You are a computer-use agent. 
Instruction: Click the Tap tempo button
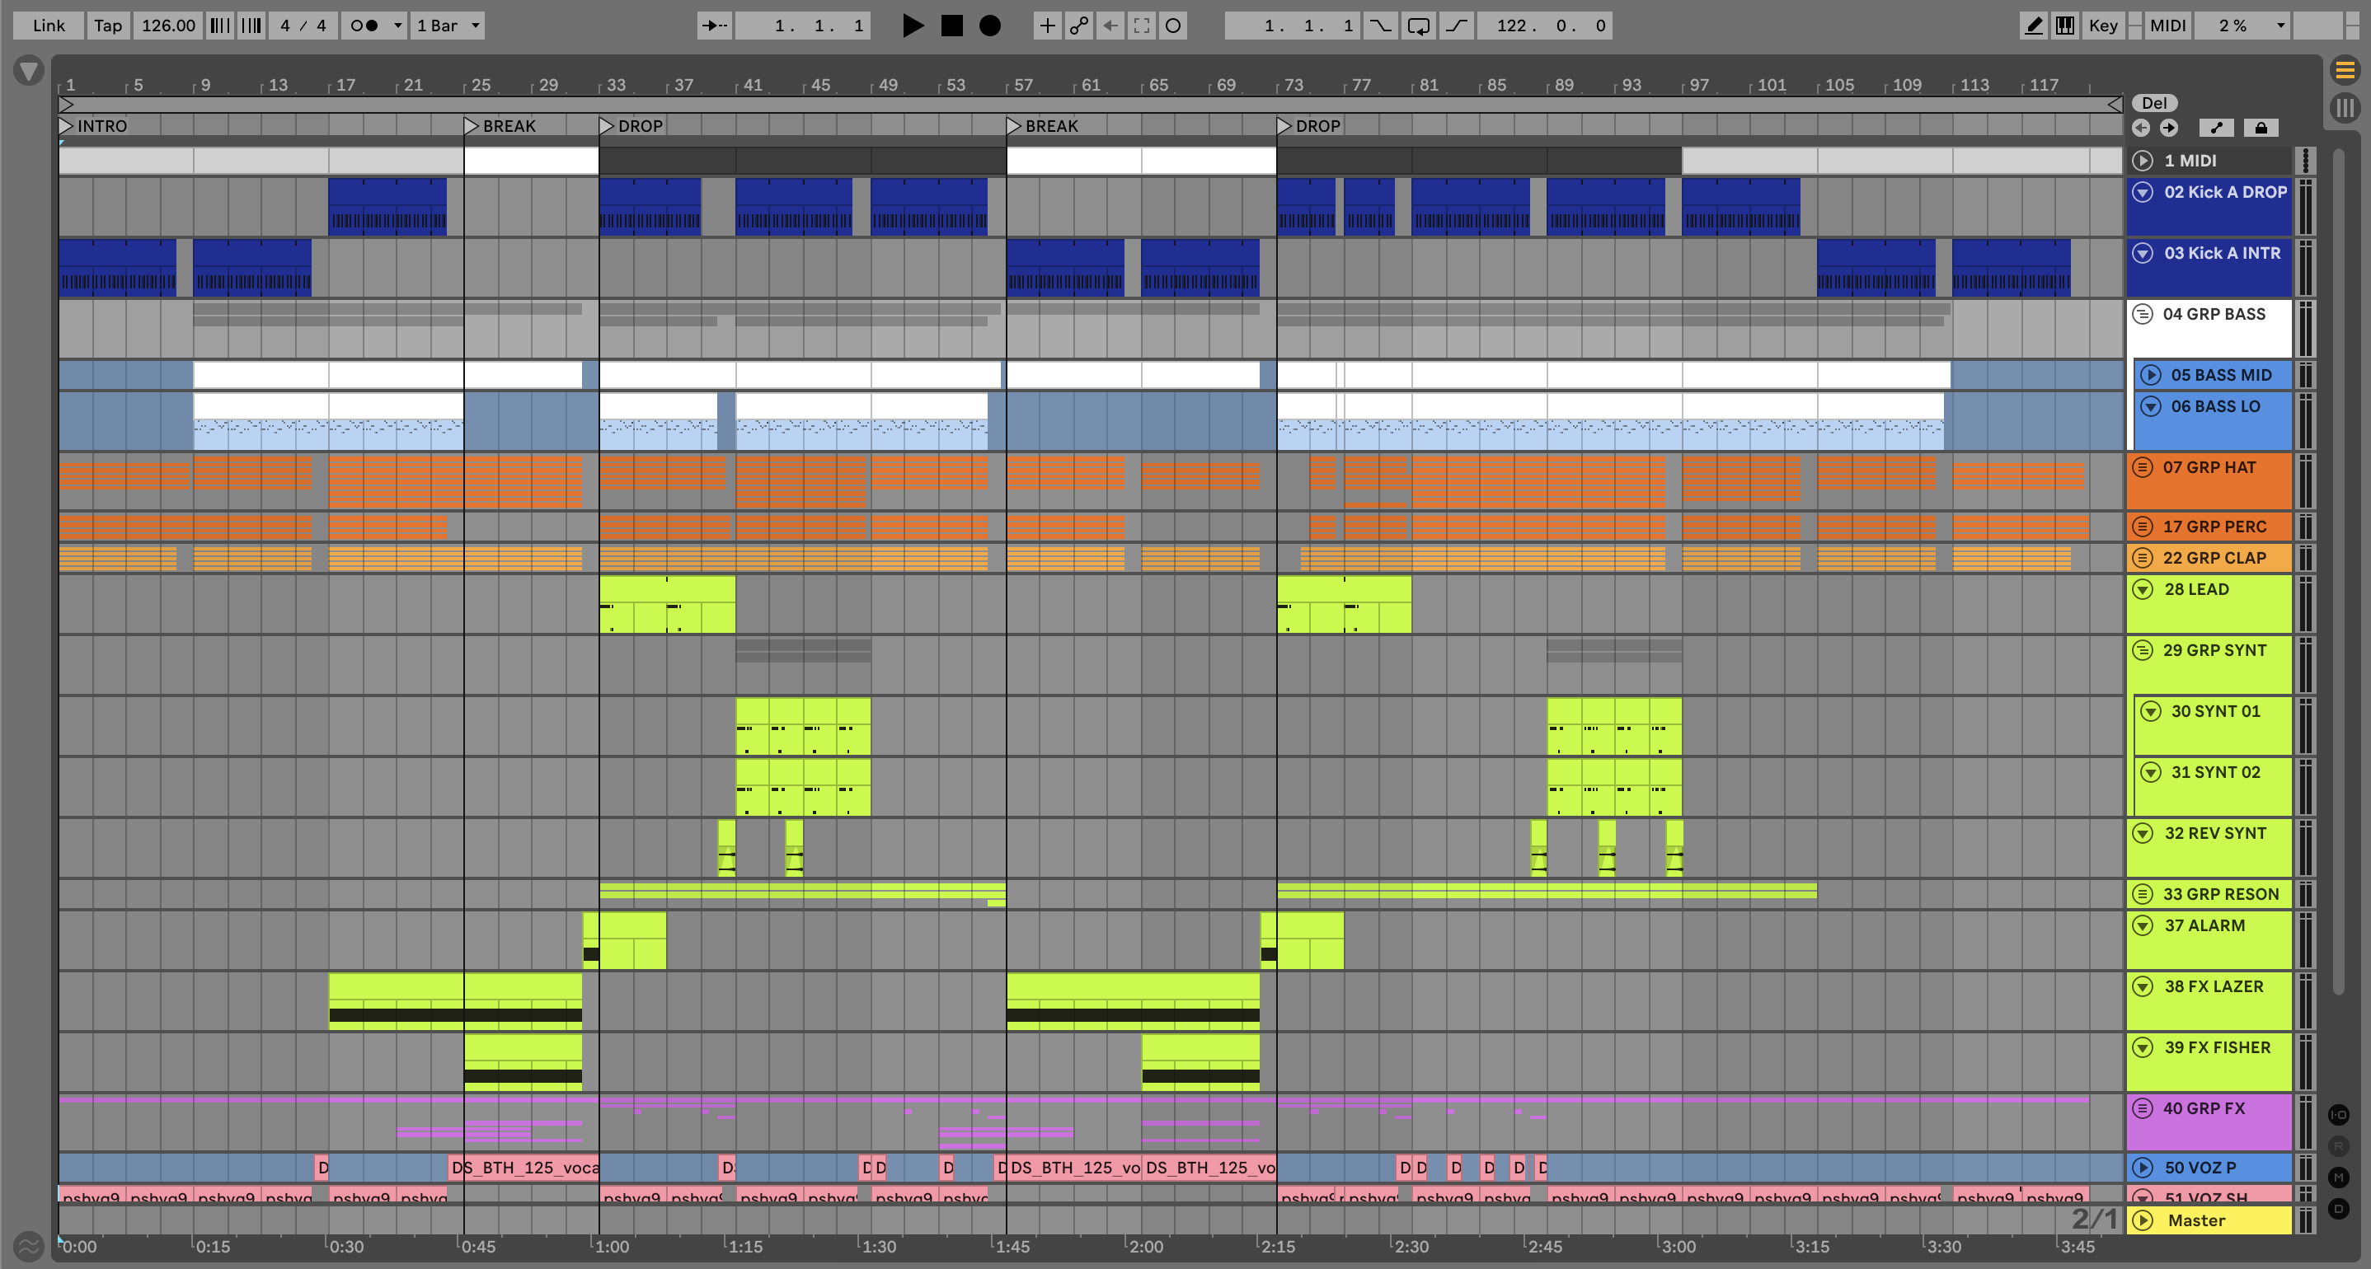(108, 26)
